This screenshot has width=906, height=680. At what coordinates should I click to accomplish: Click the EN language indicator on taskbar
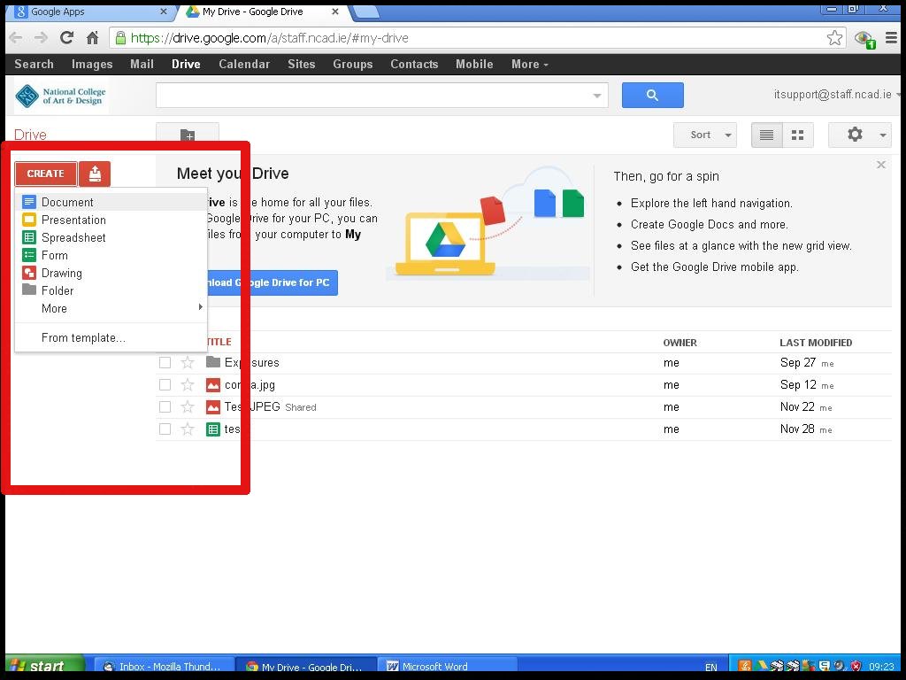pos(711,667)
